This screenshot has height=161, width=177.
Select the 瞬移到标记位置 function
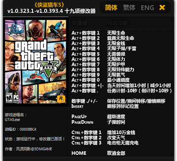[123, 106]
